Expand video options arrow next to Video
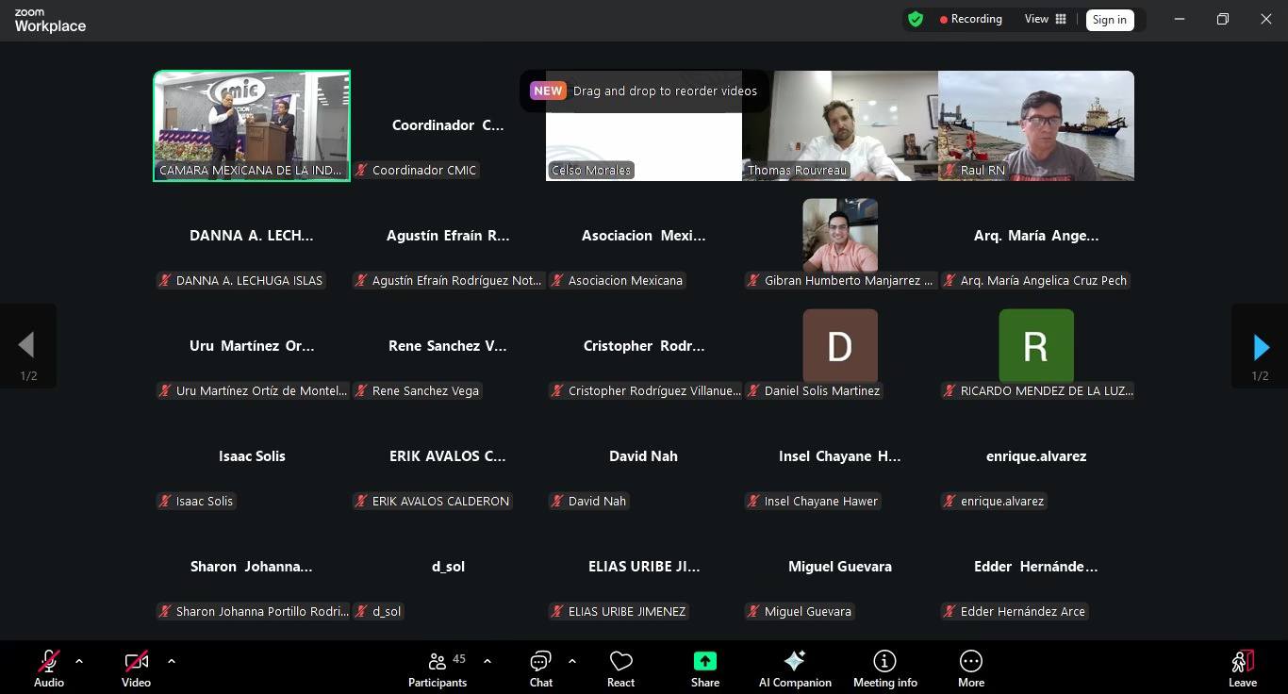This screenshot has height=694, width=1288. coord(172,661)
